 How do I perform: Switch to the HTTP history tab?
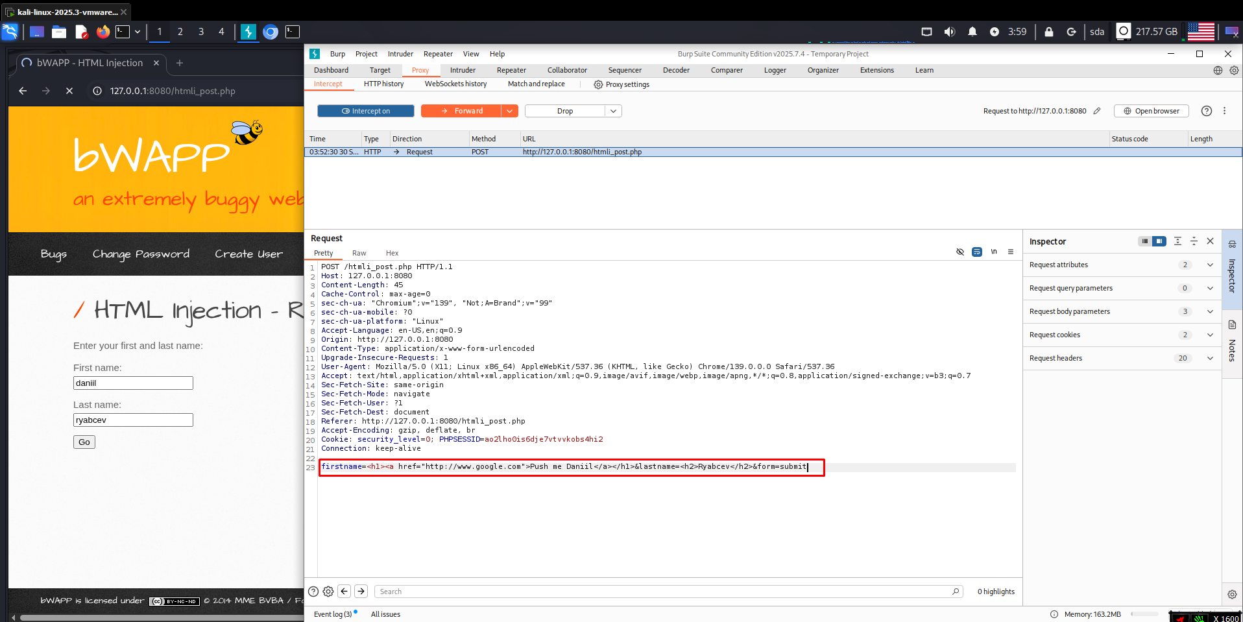(x=383, y=84)
